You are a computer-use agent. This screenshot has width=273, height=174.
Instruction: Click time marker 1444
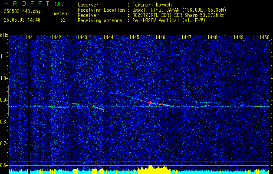pos(108,37)
